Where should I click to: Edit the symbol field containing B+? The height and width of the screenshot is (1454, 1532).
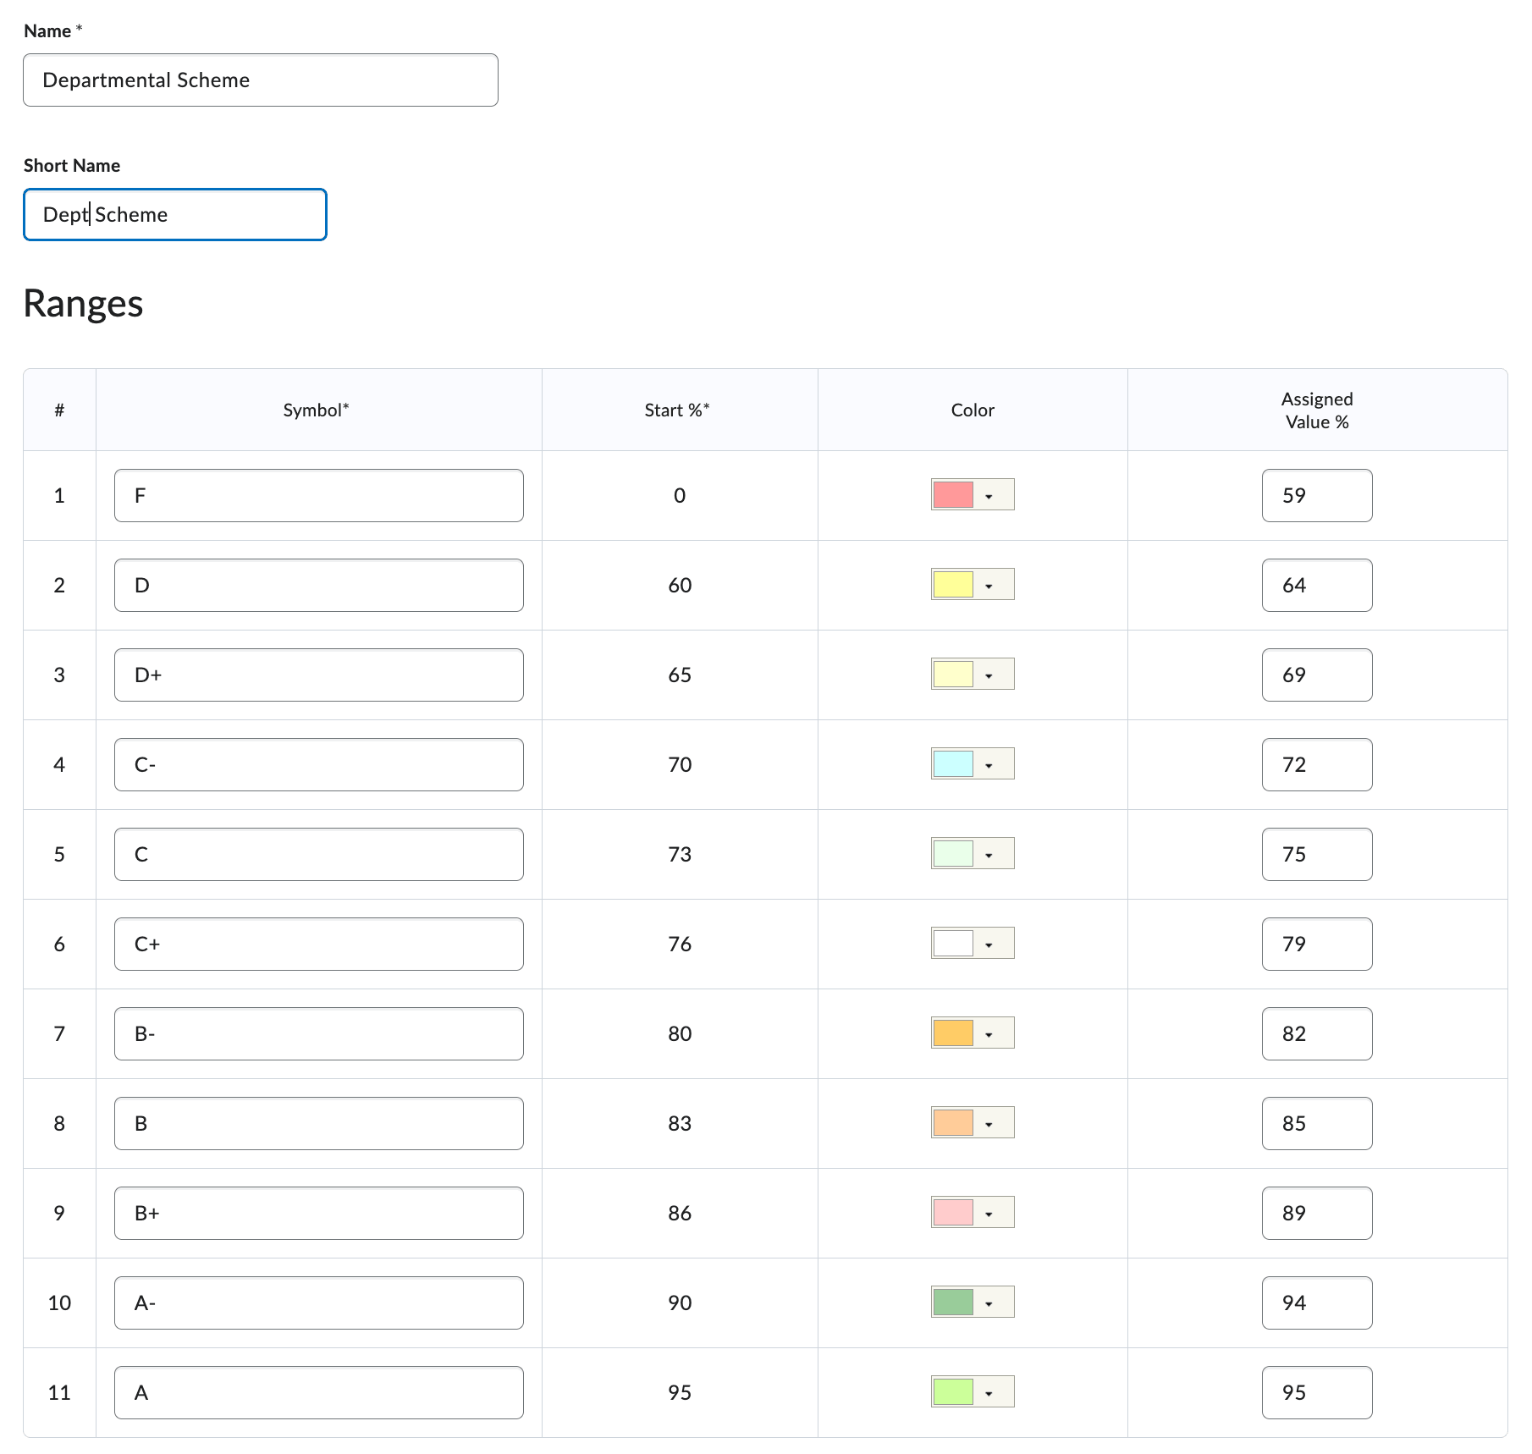tap(319, 1214)
